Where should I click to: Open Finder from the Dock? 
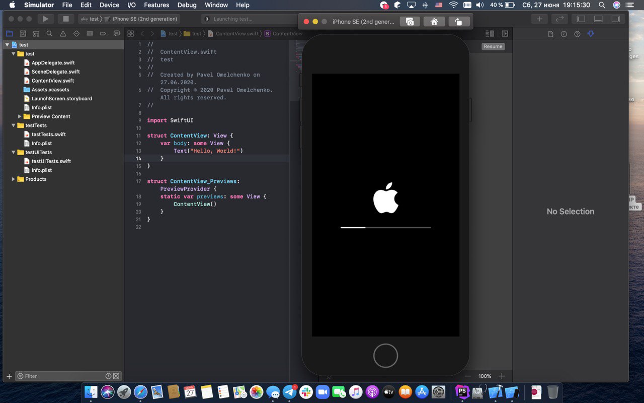click(91, 392)
